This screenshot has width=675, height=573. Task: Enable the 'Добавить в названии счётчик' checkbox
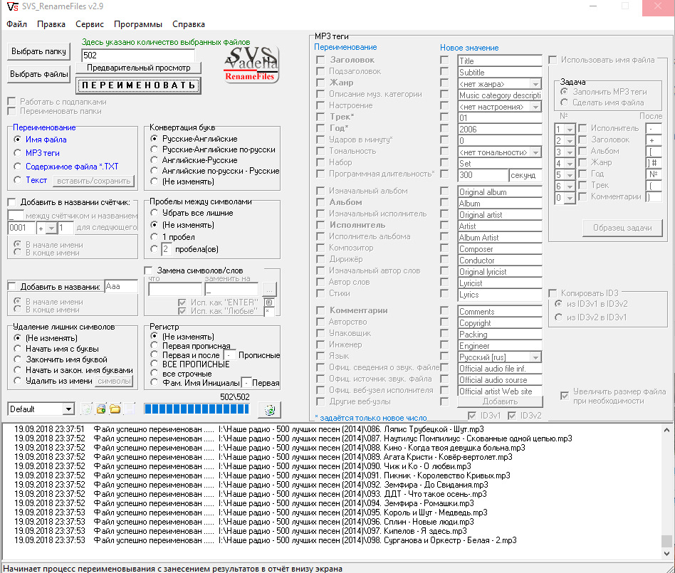coord(12,202)
